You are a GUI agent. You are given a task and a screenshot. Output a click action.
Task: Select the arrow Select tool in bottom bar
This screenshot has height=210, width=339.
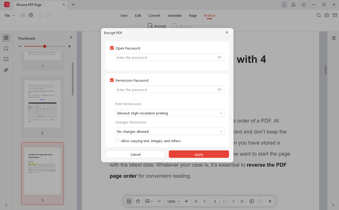pyautogui.click(x=129, y=201)
